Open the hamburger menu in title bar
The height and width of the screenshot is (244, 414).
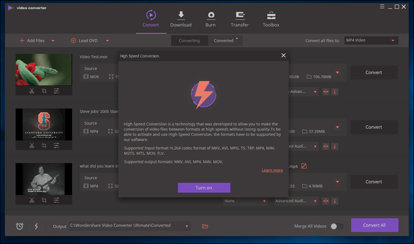382,6
